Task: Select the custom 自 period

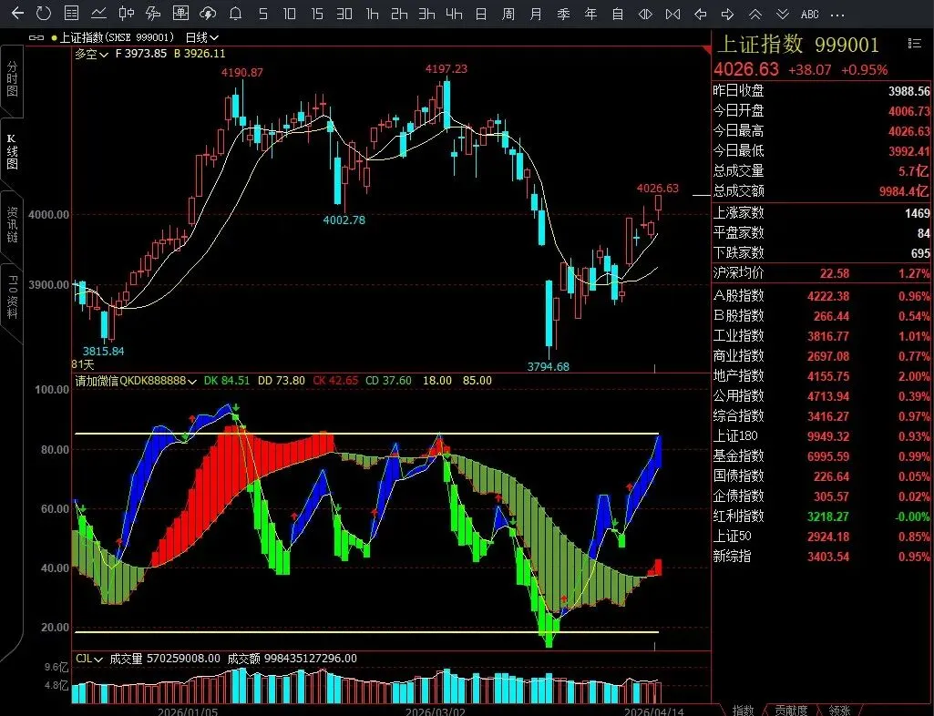Action: click(618, 14)
